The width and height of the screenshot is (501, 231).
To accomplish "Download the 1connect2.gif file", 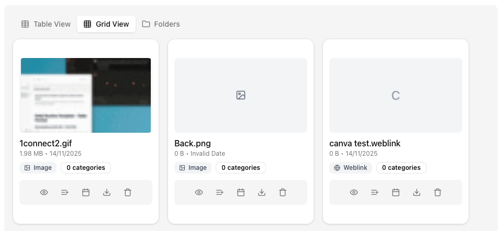I will tap(107, 192).
